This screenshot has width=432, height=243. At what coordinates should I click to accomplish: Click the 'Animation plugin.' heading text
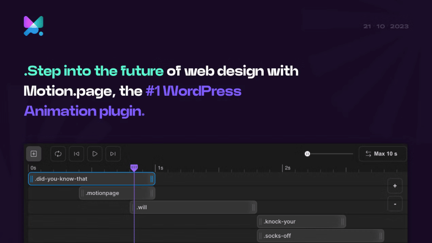point(84,111)
